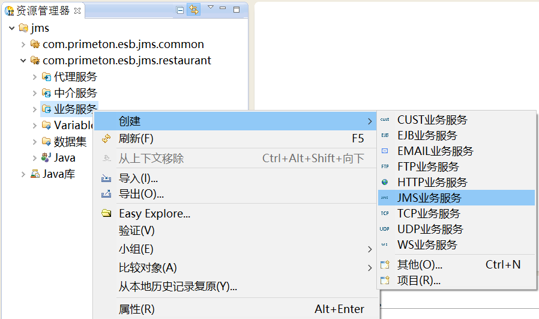Viewport: 539px width, 319px height.
Task: Toggle Link with Editor icon in 资源管理器
Action: coord(194,10)
